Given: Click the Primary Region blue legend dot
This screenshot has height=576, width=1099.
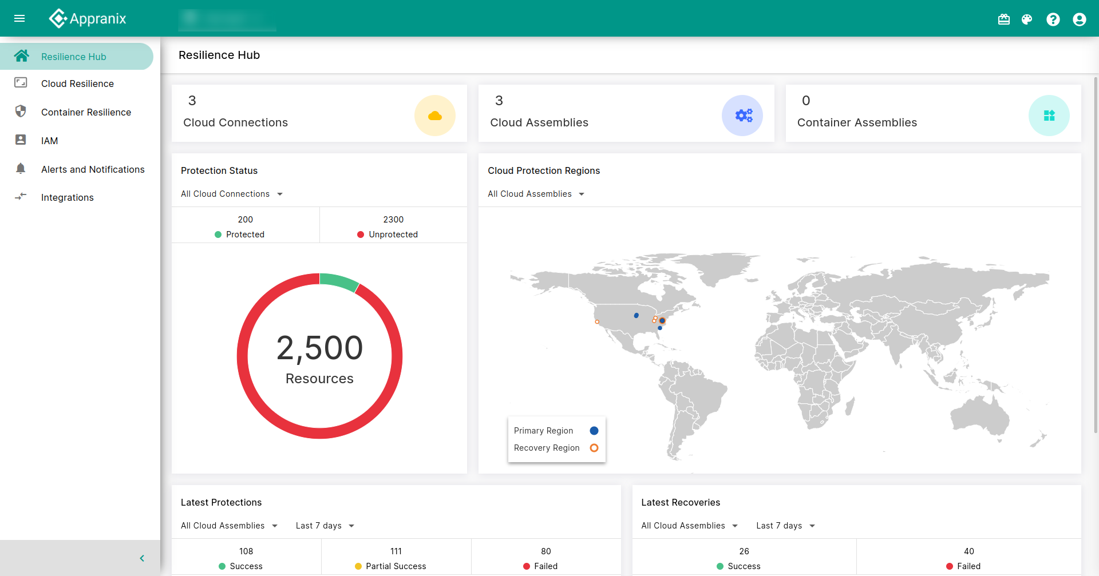Looking at the screenshot, I should pyautogui.click(x=594, y=431).
